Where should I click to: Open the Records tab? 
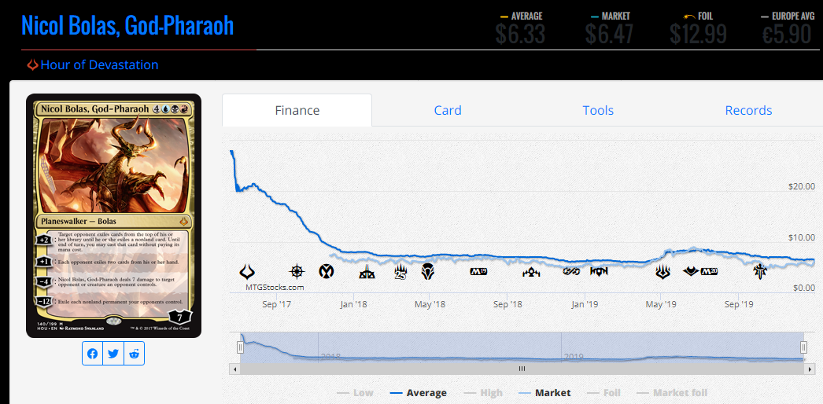coord(748,110)
